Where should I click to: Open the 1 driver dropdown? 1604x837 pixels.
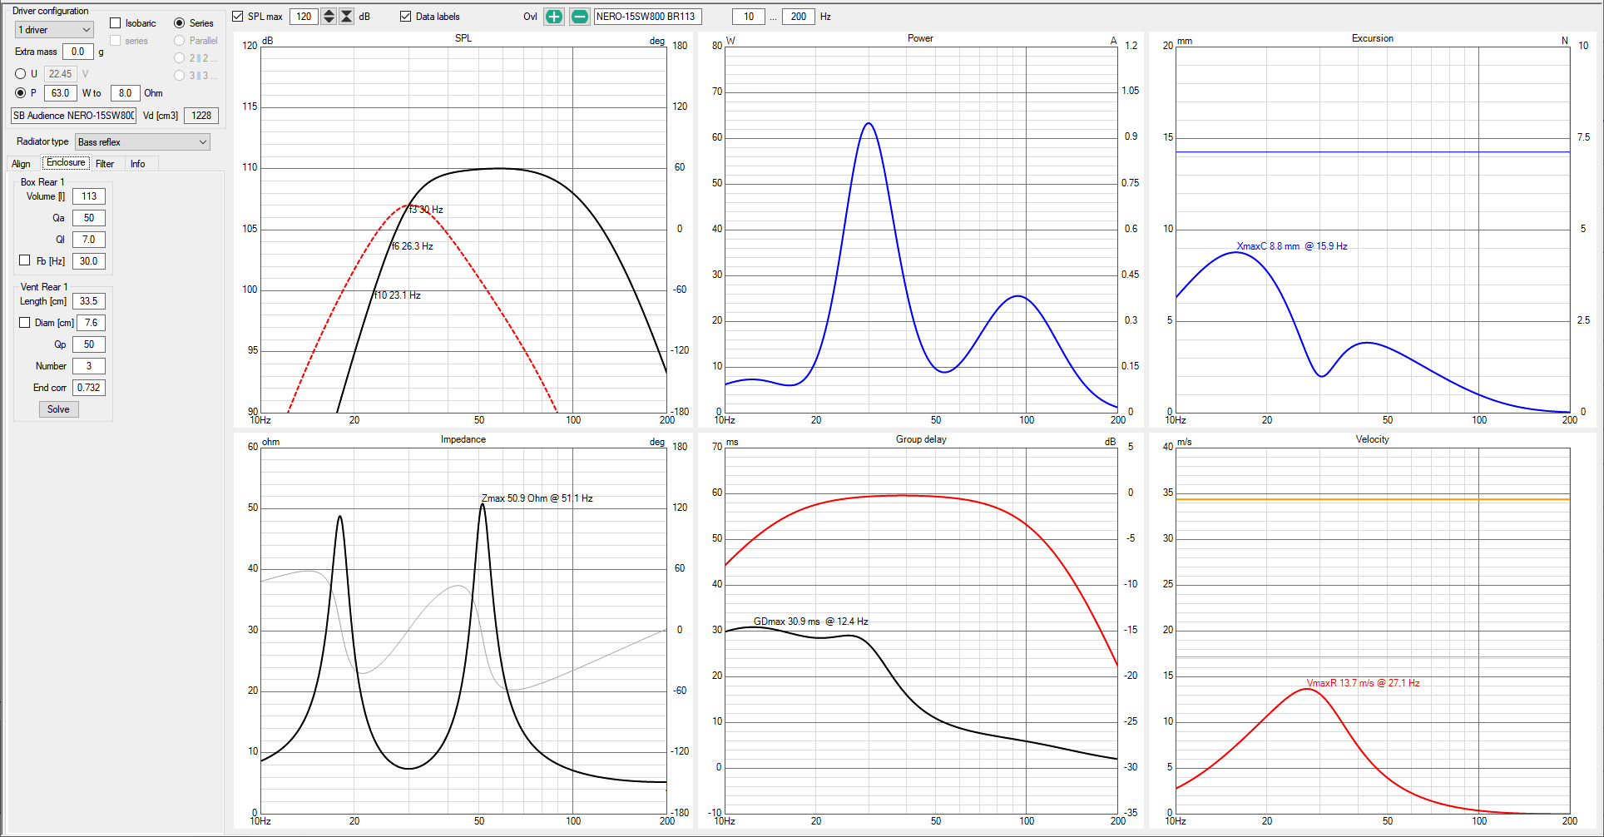pos(54,30)
